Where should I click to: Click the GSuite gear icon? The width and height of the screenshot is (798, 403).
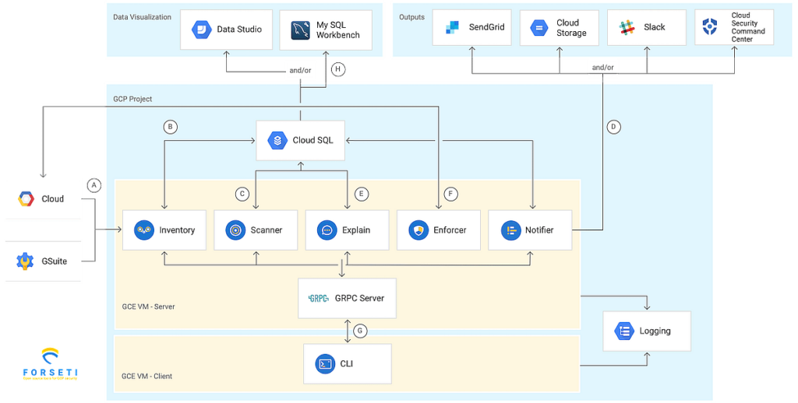(x=26, y=261)
